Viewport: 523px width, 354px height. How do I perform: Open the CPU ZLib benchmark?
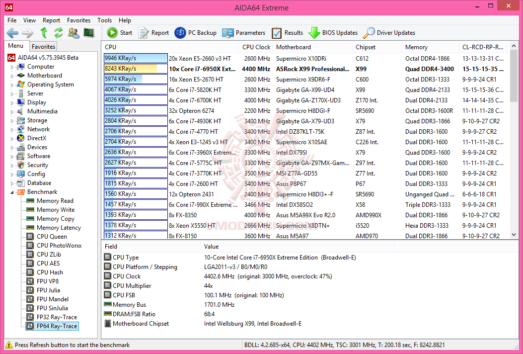pos(49,255)
